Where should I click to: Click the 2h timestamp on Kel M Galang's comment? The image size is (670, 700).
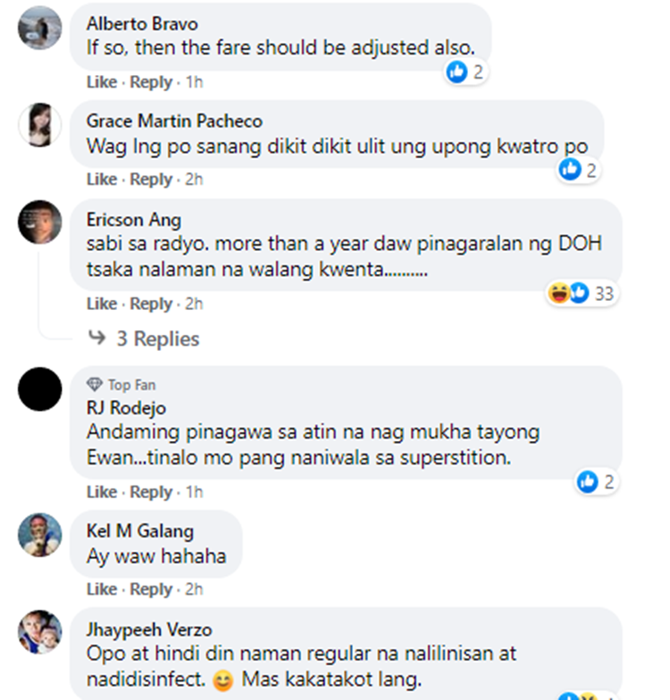195,589
